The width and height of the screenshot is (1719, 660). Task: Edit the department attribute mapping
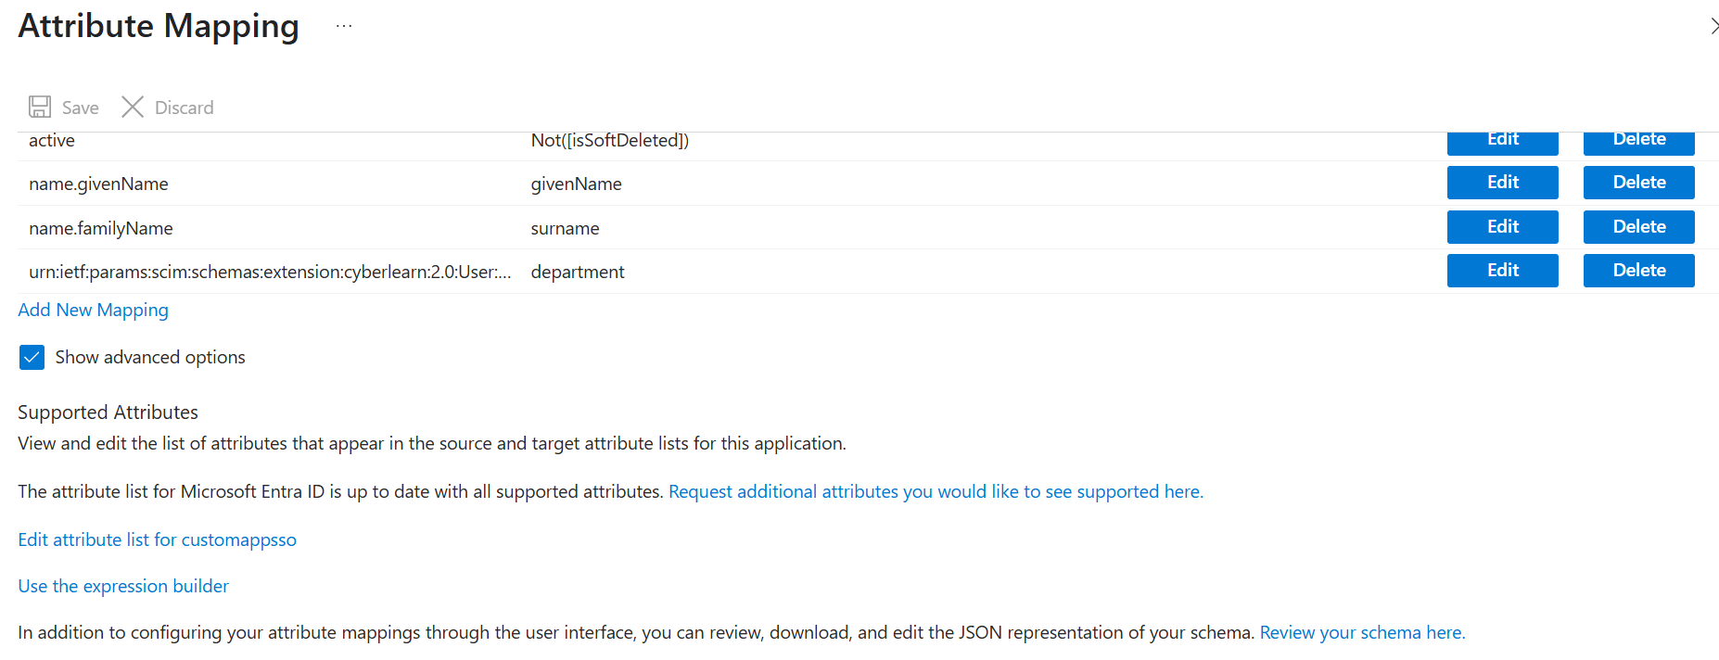click(x=1502, y=271)
